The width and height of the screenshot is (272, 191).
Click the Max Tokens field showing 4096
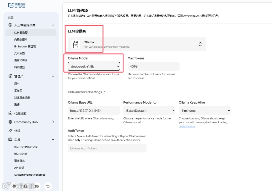coord(154,66)
